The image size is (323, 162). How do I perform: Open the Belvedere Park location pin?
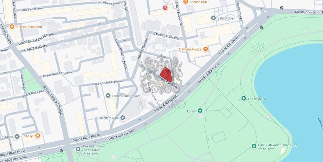click(x=123, y=118)
